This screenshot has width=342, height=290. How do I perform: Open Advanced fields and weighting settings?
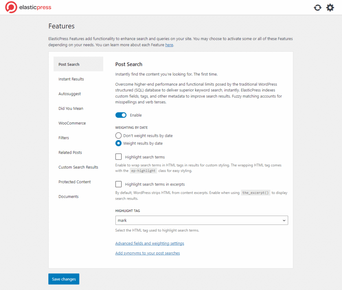click(x=150, y=243)
